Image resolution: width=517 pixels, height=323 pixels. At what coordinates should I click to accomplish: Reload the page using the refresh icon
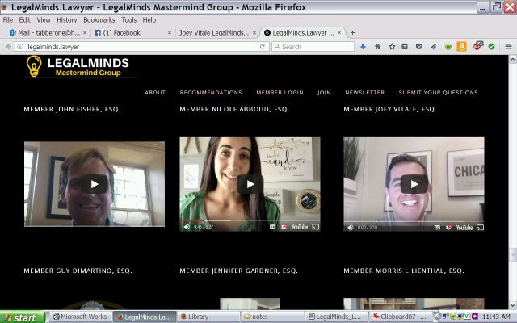click(x=263, y=47)
